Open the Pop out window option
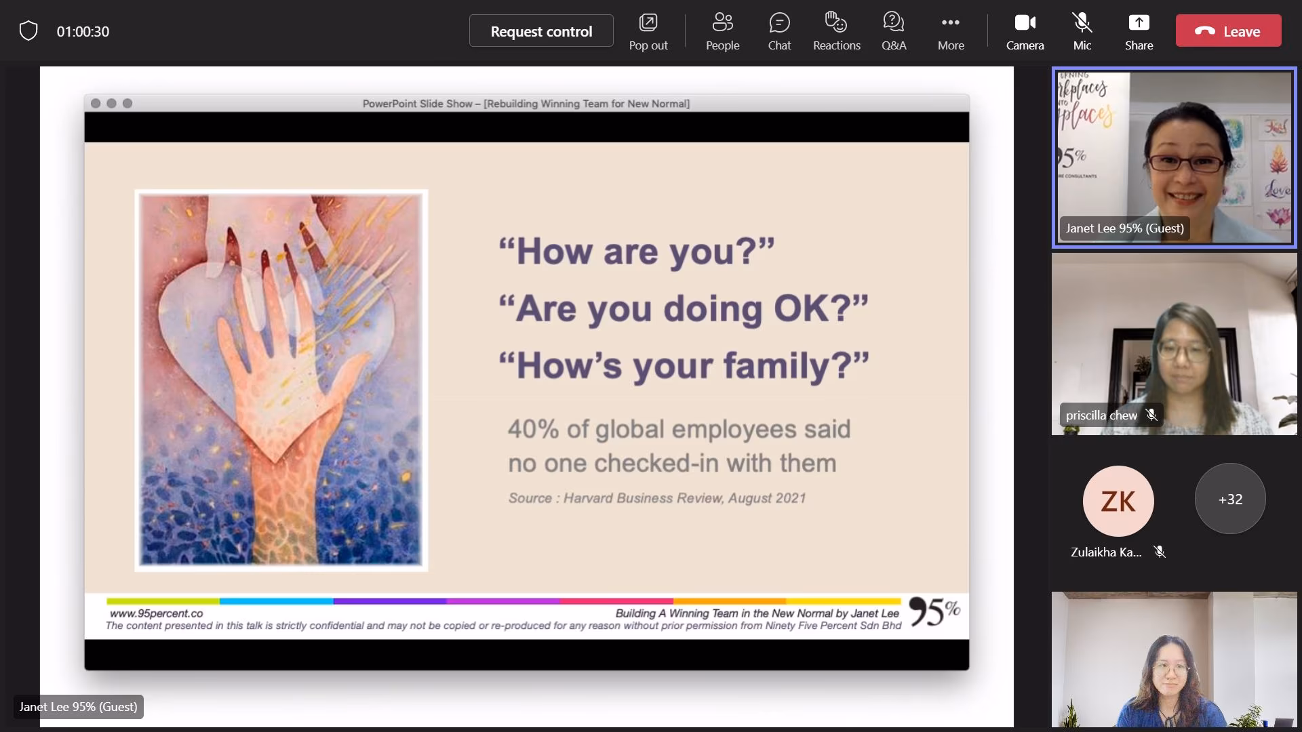Image resolution: width=1302 pixels, height=732 pixels. pos(648,31)
